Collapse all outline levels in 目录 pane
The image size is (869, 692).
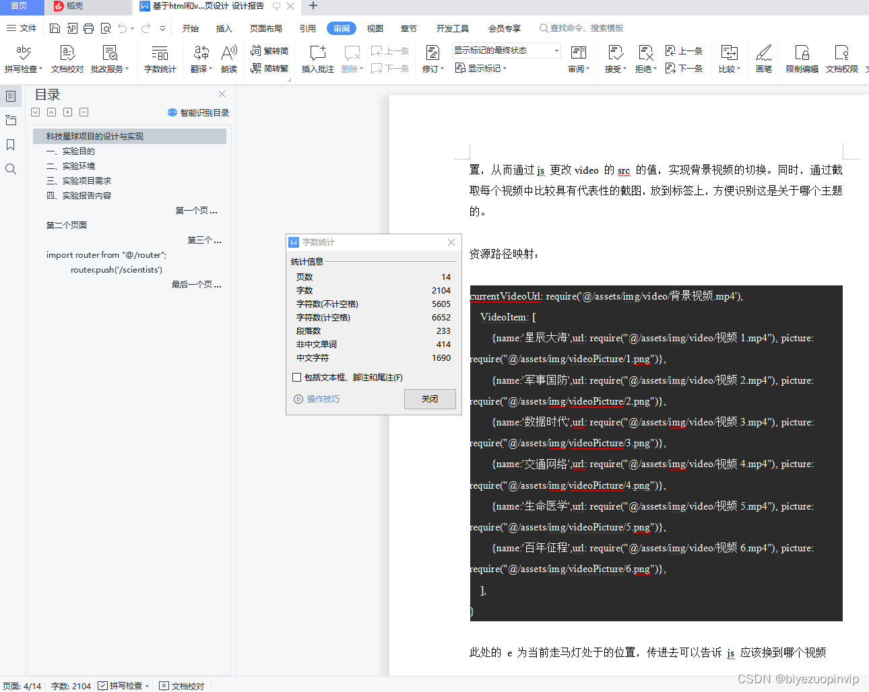[84, 112]
